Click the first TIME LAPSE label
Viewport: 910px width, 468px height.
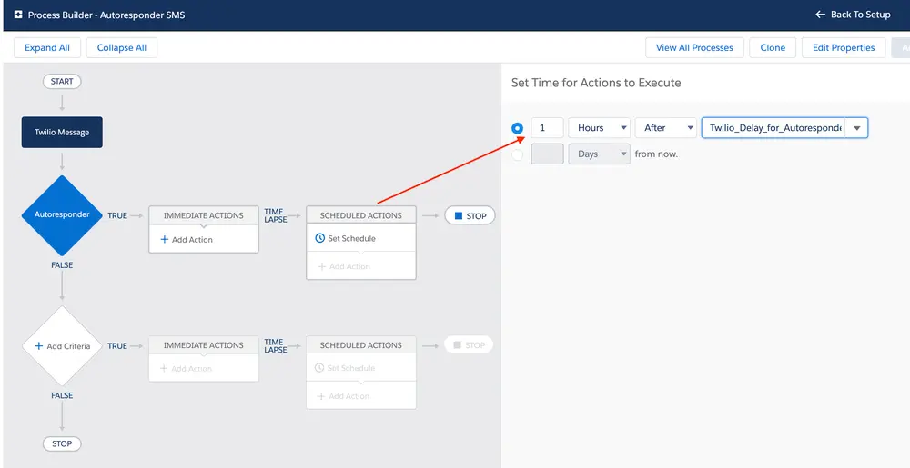(x=276, y=215)
